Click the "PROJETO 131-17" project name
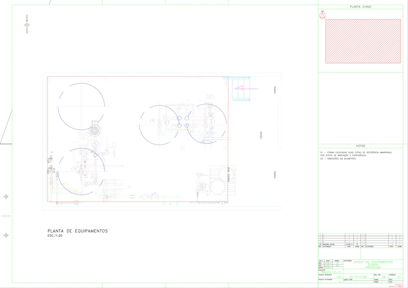The image size is (408, 288). [x=331, y=272]
